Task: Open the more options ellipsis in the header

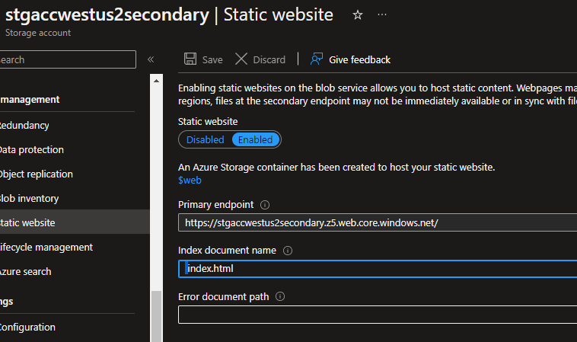Action: (382, 14)
